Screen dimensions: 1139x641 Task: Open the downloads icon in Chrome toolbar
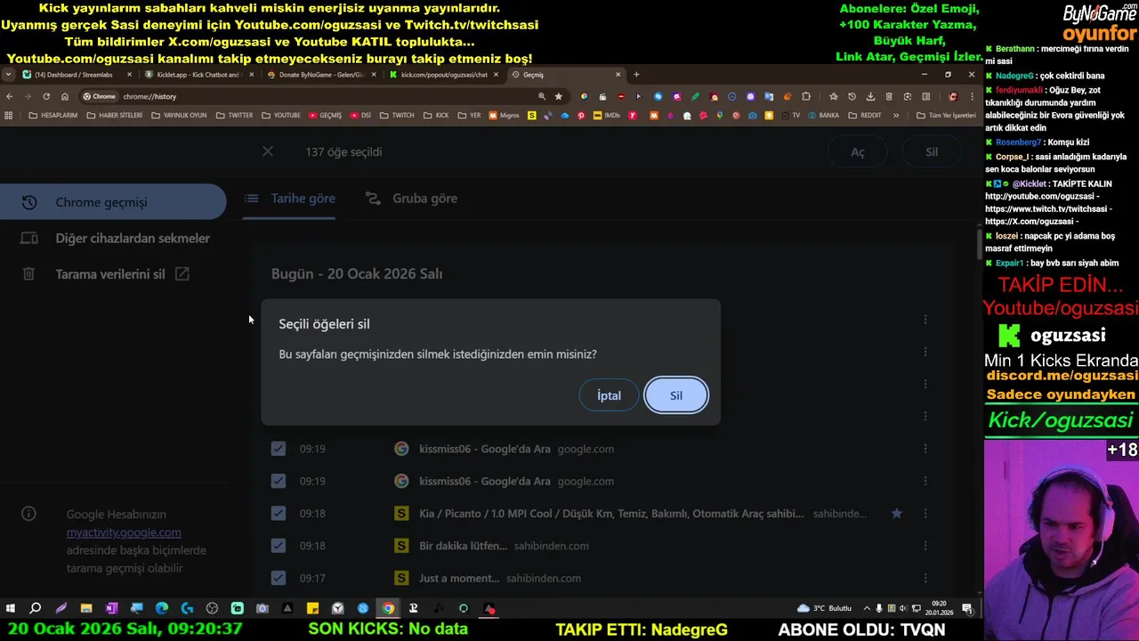tap(870, 96)
